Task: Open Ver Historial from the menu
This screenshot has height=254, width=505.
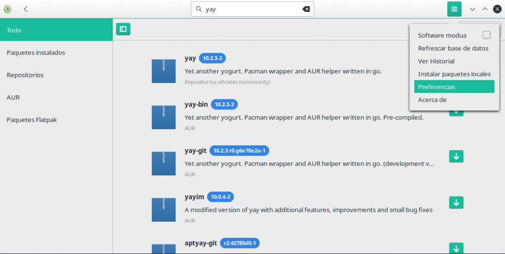Action: click(454, 61)
